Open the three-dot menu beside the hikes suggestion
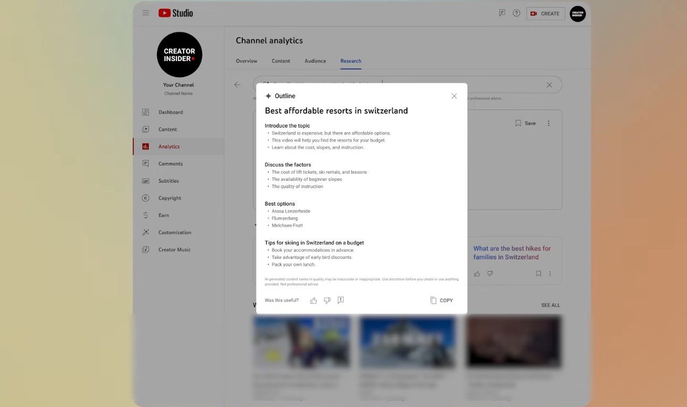 pos(550,273)
